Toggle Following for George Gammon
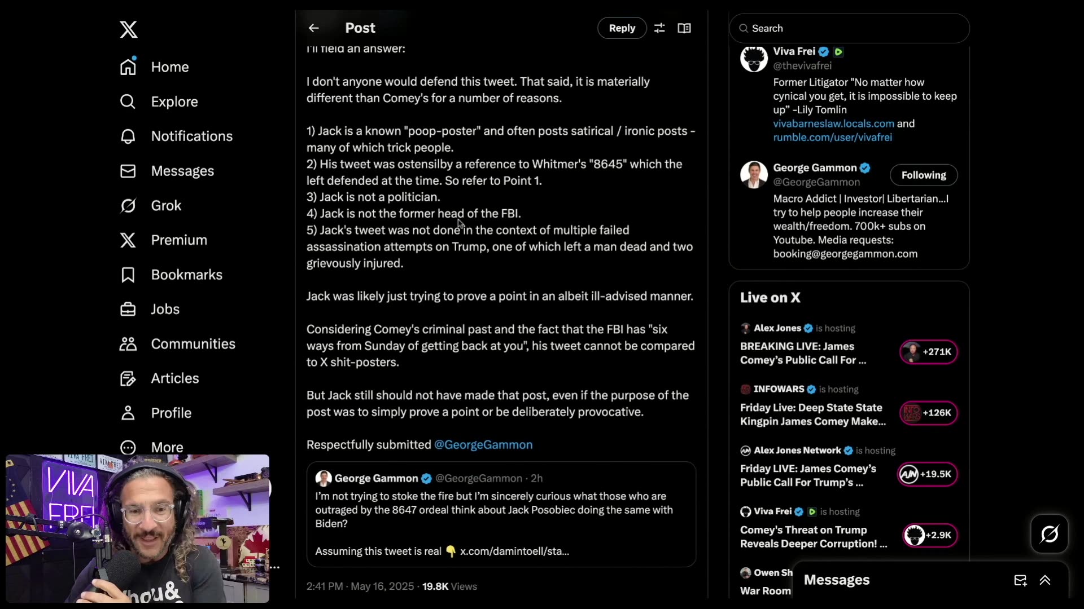 [x=924, y=175]
